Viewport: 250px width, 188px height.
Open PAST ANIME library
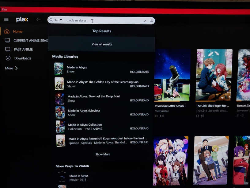tap(24, 49)
